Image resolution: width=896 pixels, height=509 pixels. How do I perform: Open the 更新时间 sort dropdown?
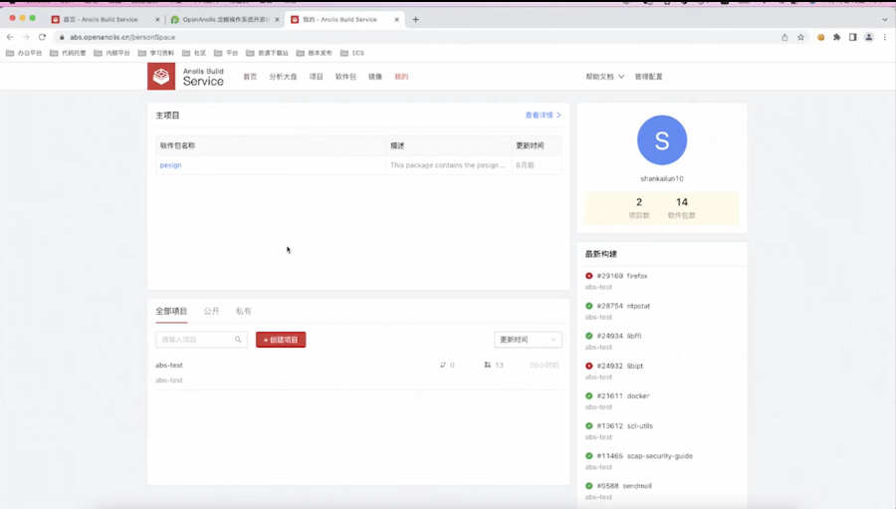click(528, 340)
